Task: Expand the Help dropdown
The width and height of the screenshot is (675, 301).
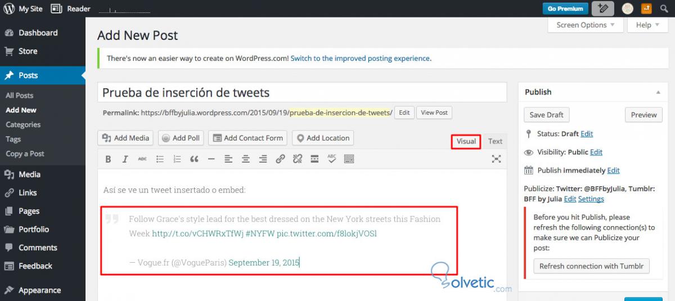Action: [647, 25]
